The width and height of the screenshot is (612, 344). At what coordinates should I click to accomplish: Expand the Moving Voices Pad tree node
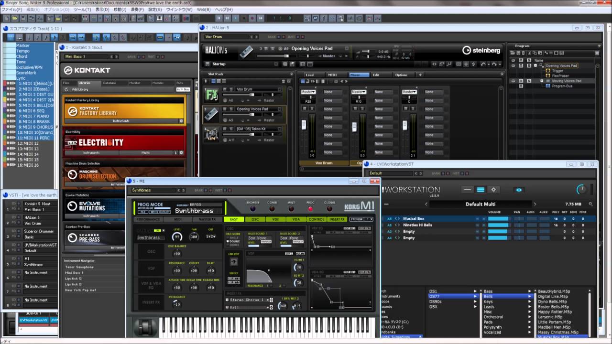[541, 81]
